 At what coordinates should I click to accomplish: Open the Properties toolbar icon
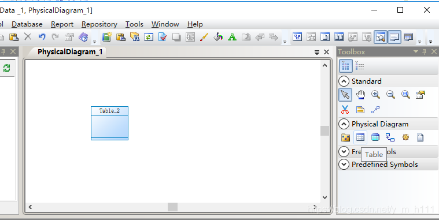69,37
